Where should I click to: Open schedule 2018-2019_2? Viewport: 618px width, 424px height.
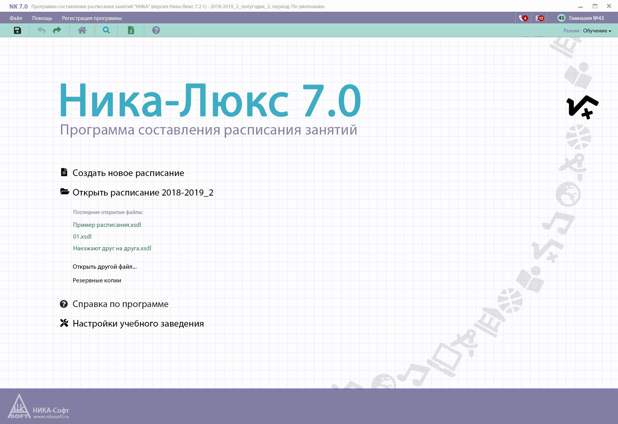[143, 192]
